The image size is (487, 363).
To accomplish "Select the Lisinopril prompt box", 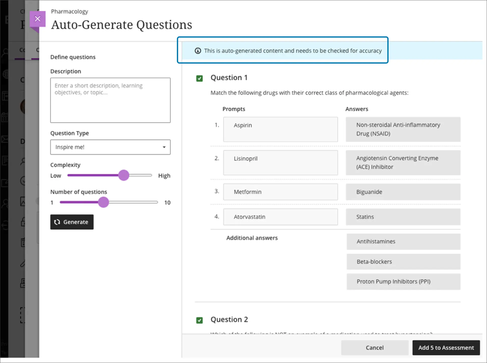I will (280, 163).
